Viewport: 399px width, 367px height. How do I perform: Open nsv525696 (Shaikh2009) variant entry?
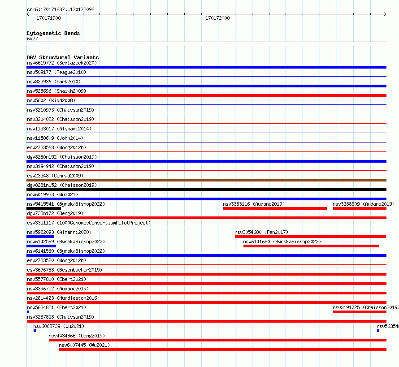point(56,91)
